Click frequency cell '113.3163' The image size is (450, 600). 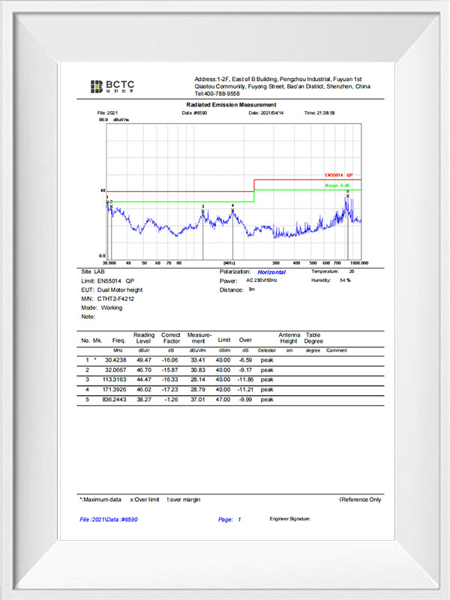point(115,379)
